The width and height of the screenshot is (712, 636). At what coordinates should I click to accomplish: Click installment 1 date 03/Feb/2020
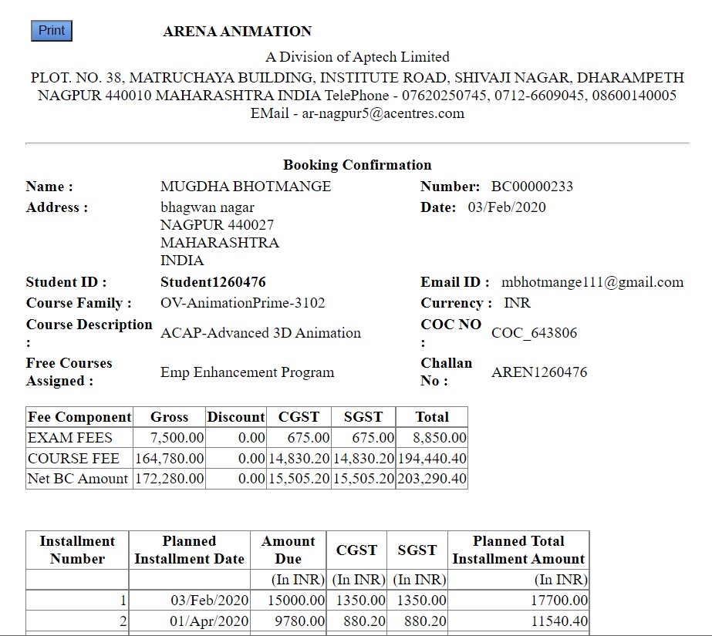coord(210,601)
